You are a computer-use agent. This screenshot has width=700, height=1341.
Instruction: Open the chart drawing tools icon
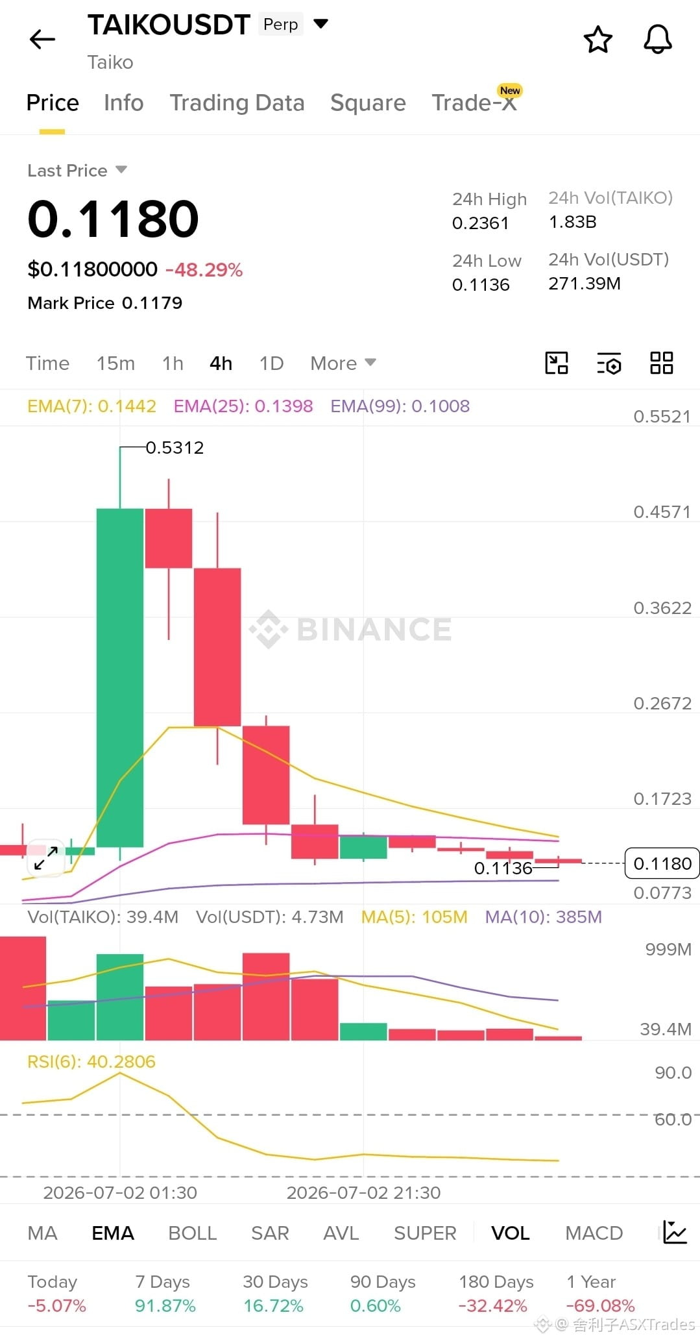[557, 363]
